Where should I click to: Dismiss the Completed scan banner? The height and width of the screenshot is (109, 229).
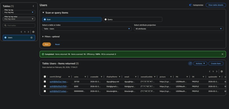(x=222, y=54)
